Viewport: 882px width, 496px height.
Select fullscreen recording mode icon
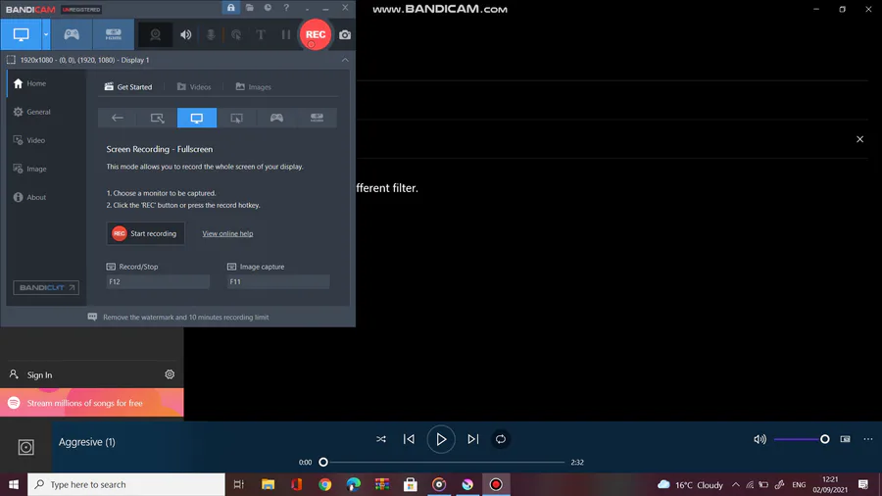[197, 118]
